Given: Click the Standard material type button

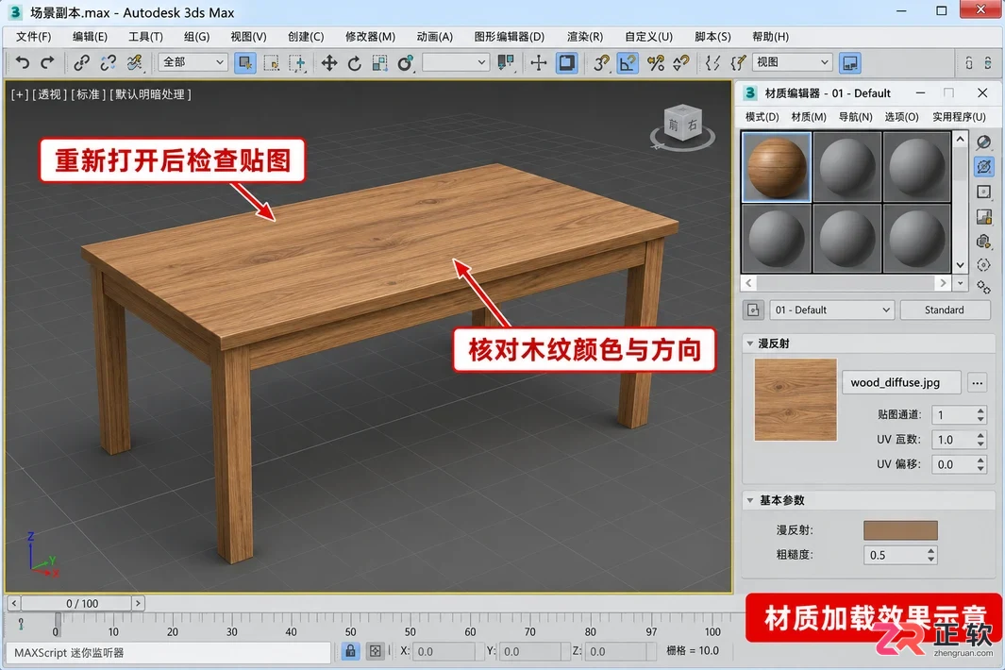Looking at the screenshot, I should [944, 310].
